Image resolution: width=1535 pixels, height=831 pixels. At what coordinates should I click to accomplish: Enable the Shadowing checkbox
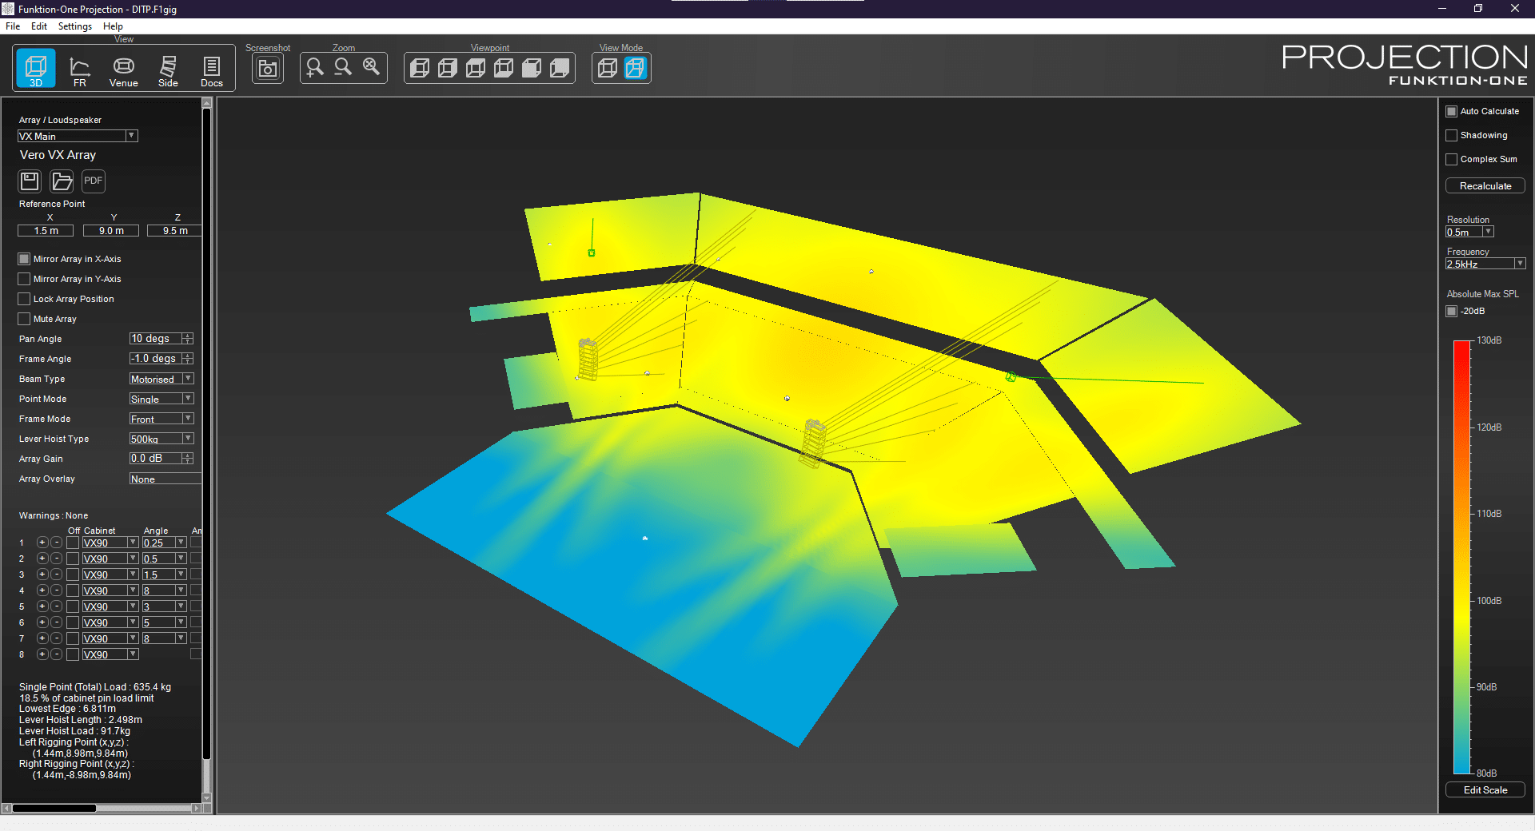1452,136
